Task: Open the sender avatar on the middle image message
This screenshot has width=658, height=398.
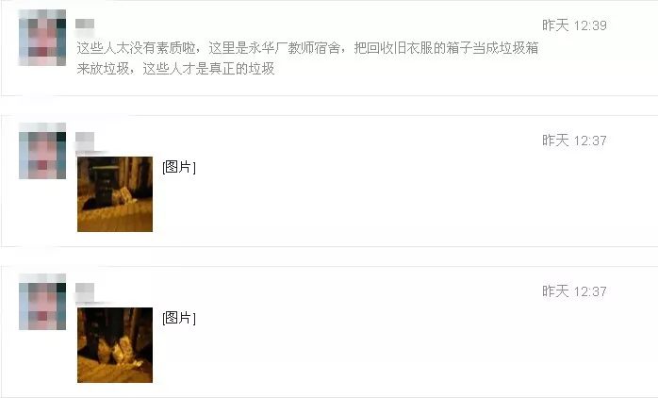Action: (x=42, y=151)
